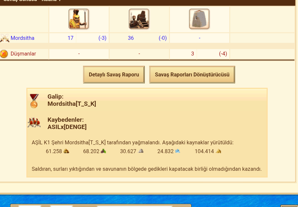
Task: Click loser name ASILx[DENGE]
Action: [x=67, y=127]
